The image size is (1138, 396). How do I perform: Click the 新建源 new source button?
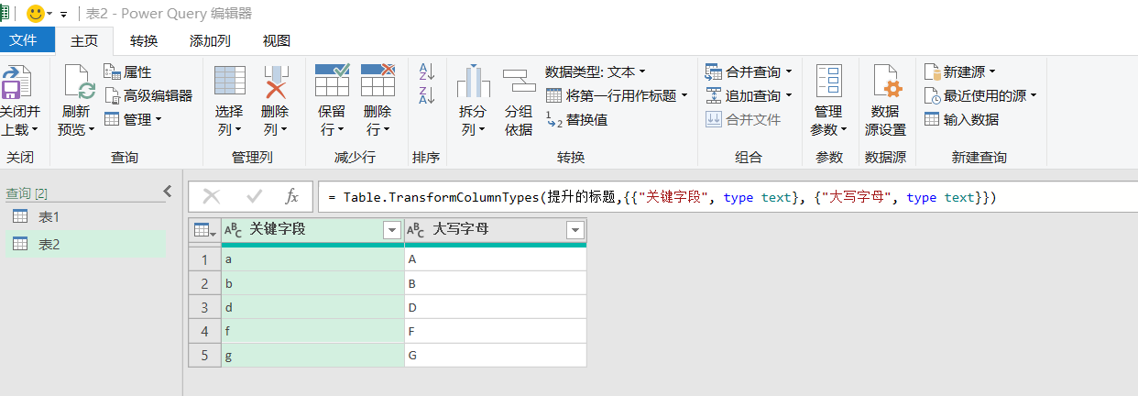[959, 71]
